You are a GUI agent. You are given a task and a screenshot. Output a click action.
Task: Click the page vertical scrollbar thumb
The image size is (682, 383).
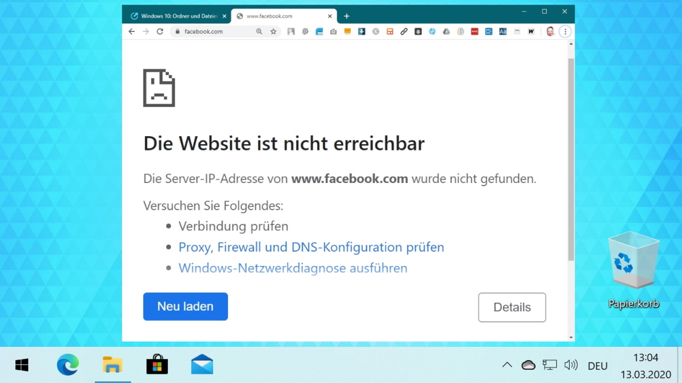click(571, 160)
